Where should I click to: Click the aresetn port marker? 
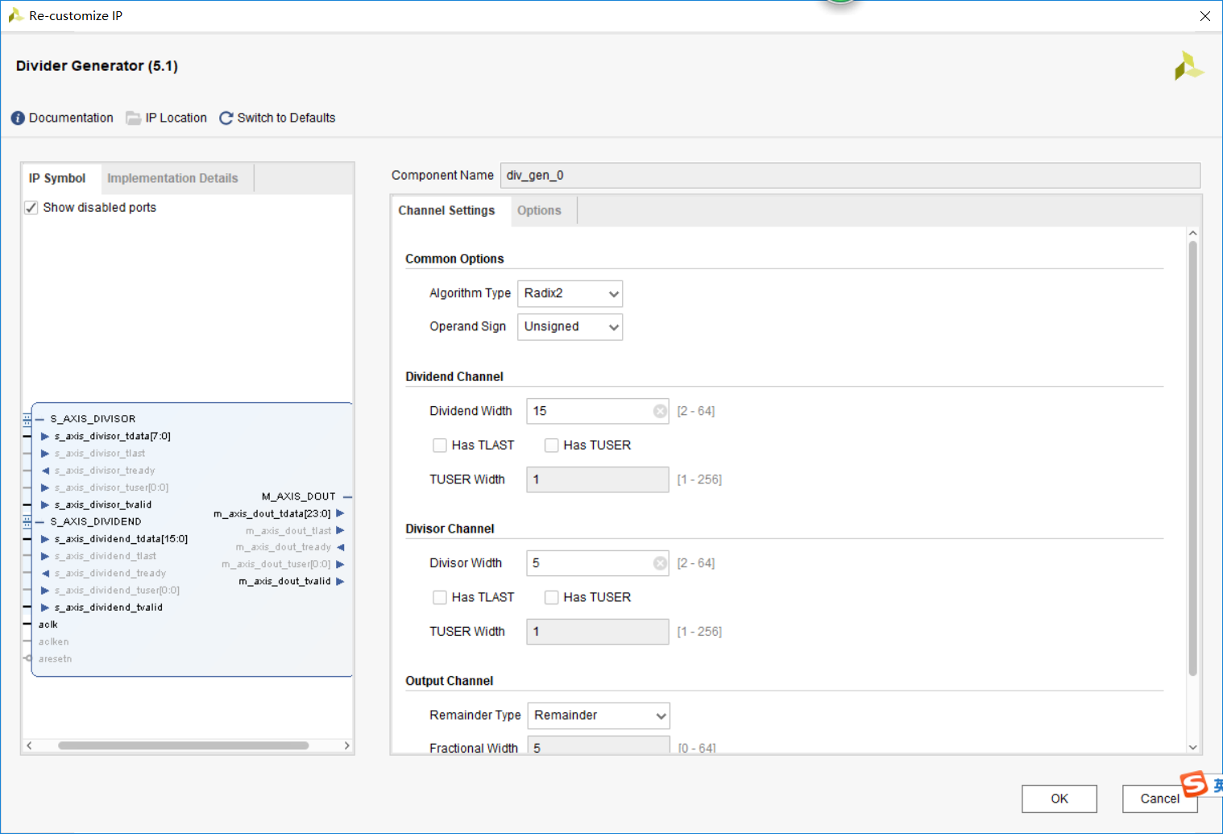coord(28,658)
